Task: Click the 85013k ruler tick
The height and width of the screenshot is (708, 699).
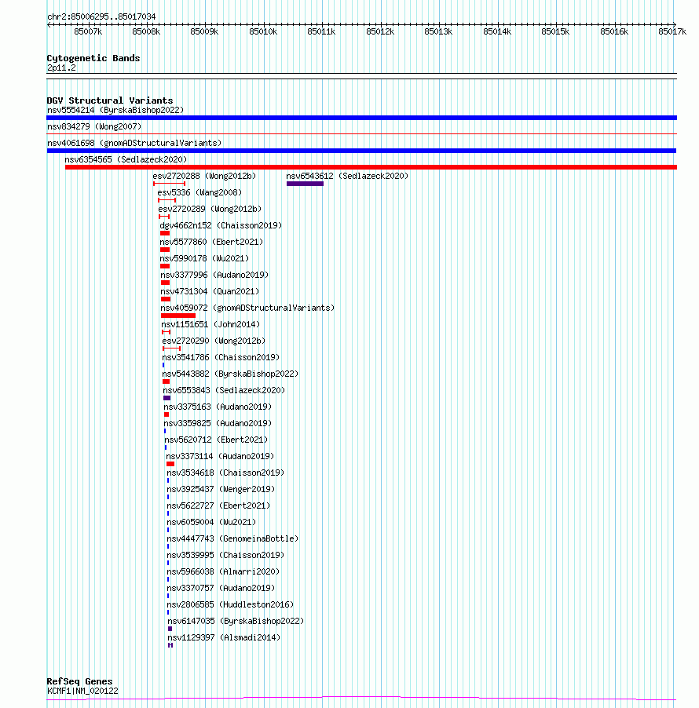Action: coord(439,24)
